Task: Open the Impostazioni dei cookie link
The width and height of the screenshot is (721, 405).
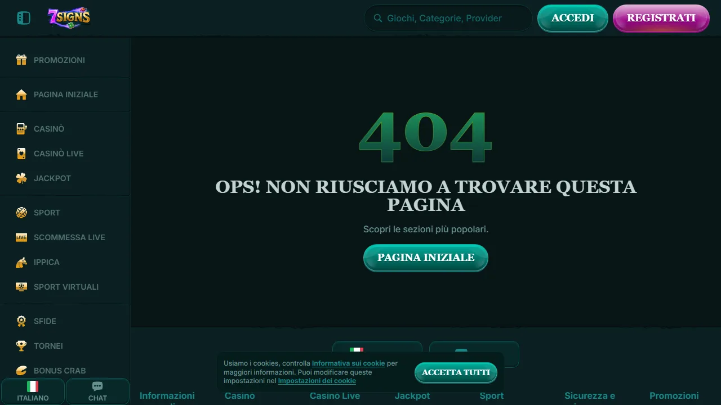Action: pyautogui.click(x=317, y=381)
